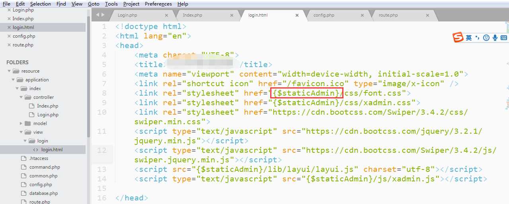Click line number 16 in the gutter
Viewport: 509px width, 204px height.
[x=102, y=198]
